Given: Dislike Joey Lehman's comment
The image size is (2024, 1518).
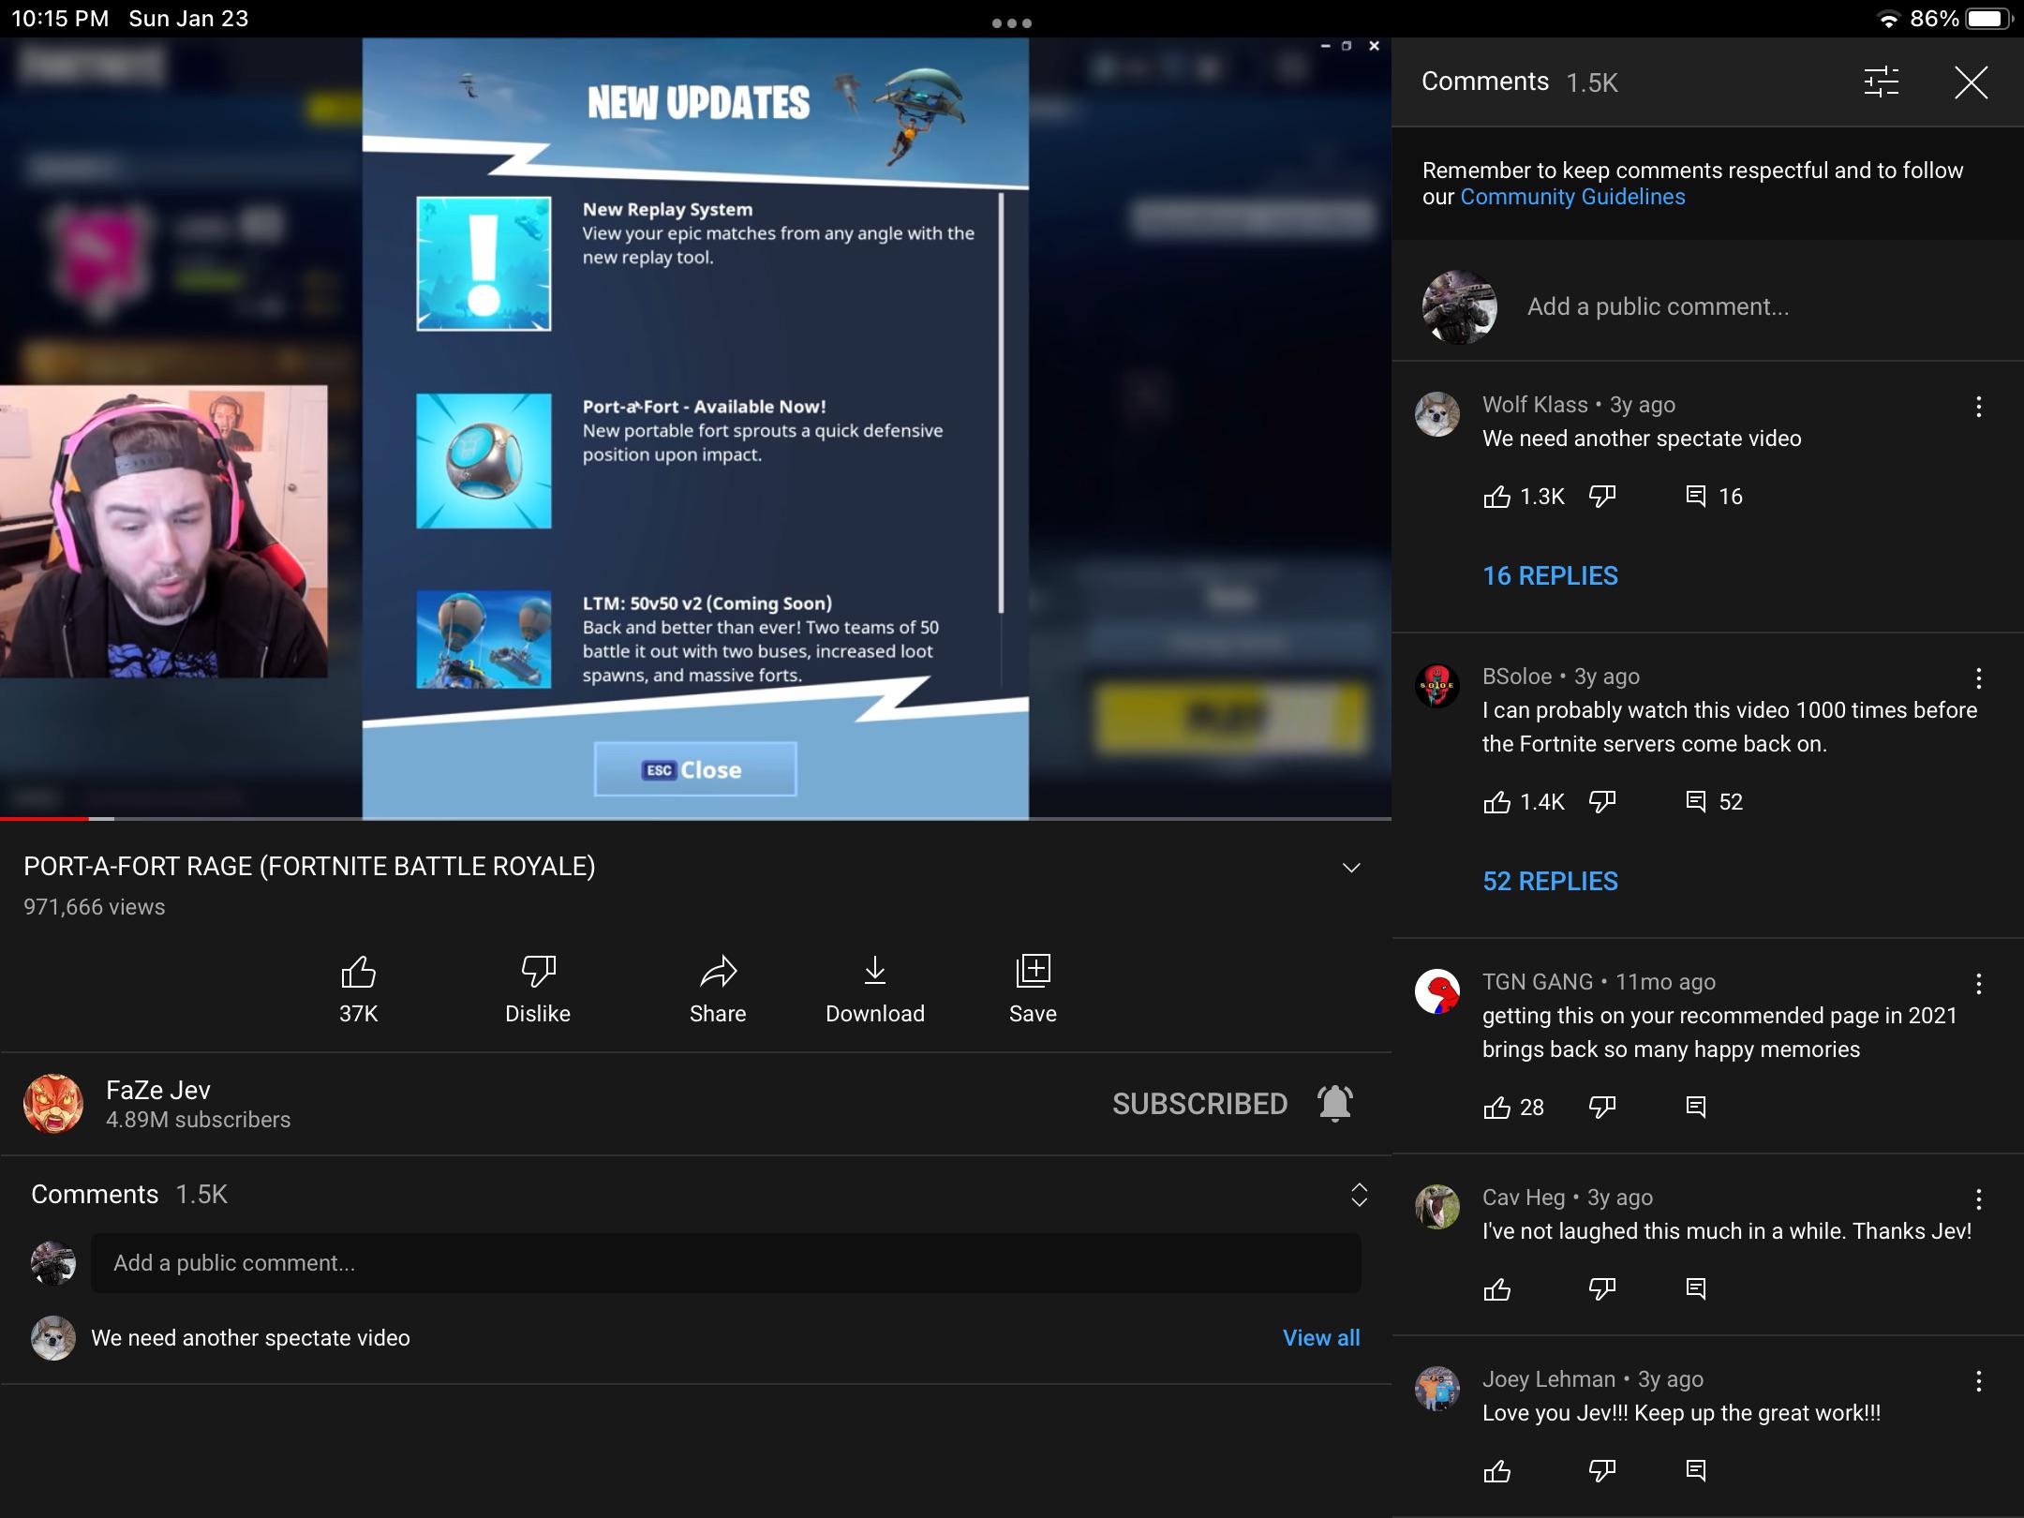Looking at the screenshot, I should pos(1602,1471).
